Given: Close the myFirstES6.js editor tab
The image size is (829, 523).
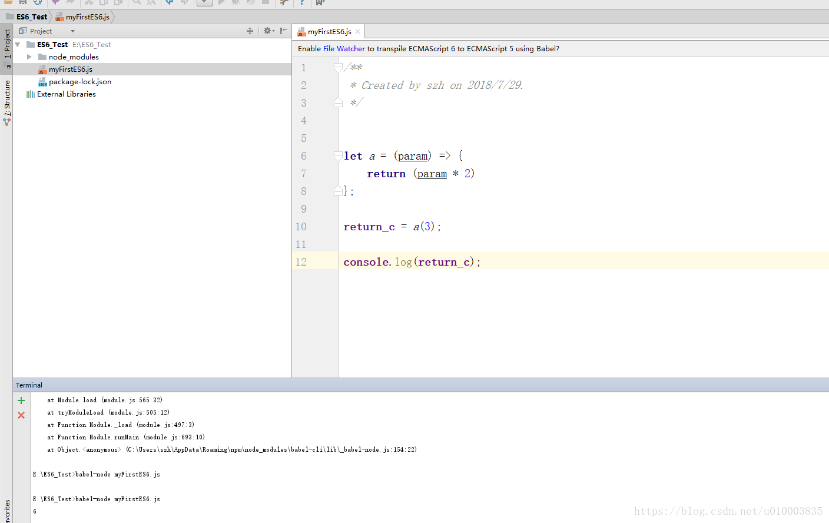Looking at the screenshot, I should (357, 32).
